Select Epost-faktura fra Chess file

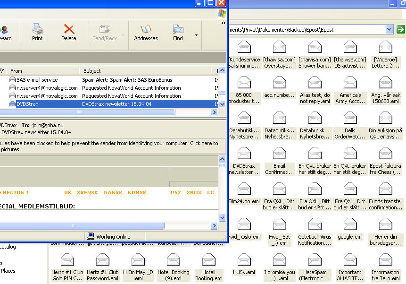pyautogui.click(x=386, y=161)
